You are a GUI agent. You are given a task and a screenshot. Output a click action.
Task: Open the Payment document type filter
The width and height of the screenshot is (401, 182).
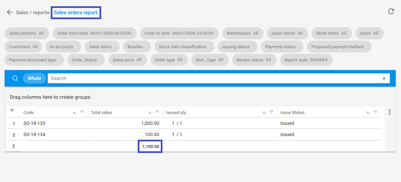point(34,60)
